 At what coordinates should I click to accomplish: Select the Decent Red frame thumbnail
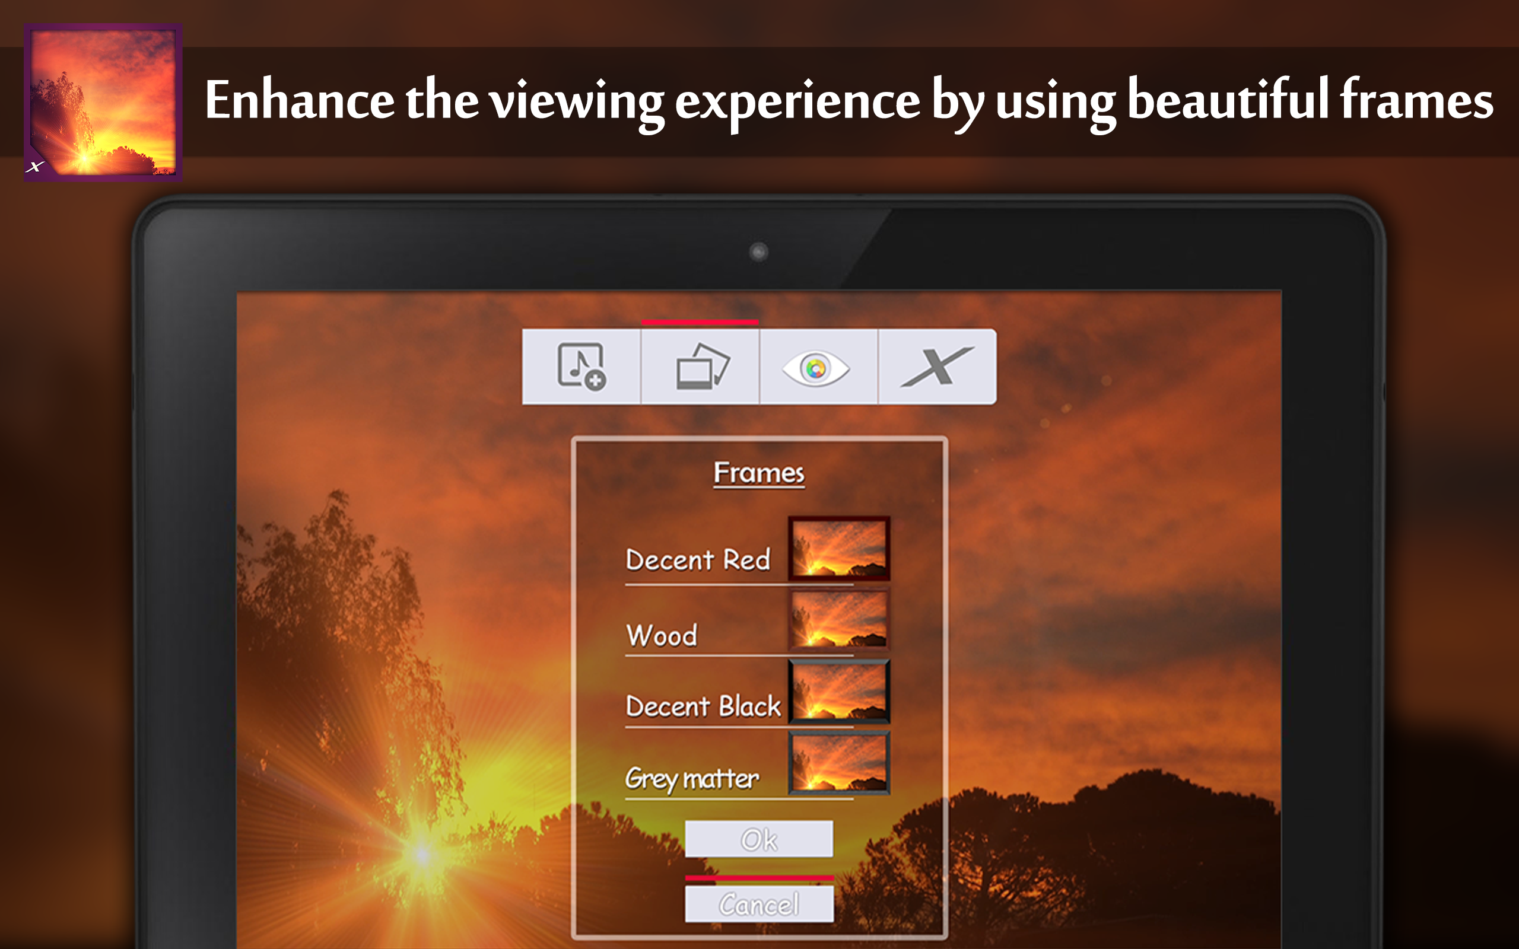839,549
